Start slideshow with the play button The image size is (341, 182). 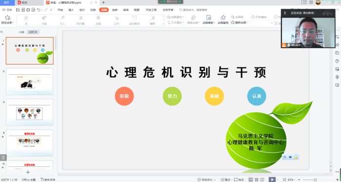point(272,180)
